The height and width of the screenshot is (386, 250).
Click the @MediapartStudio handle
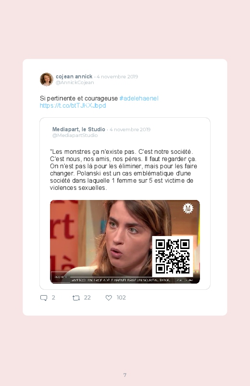[x=75, y=136]
